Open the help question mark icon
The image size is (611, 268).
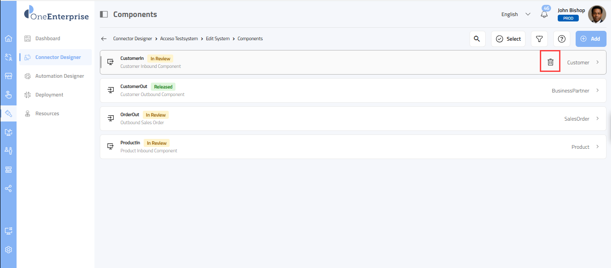point(562,39)
